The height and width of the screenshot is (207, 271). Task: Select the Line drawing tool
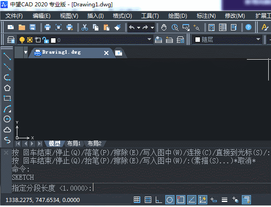coord(7,56)
